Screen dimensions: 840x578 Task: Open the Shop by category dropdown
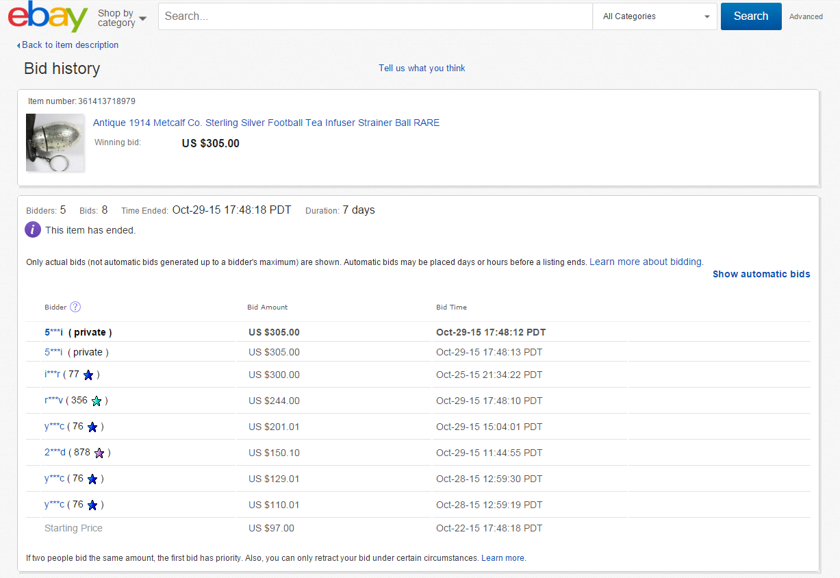coord(122,18)
